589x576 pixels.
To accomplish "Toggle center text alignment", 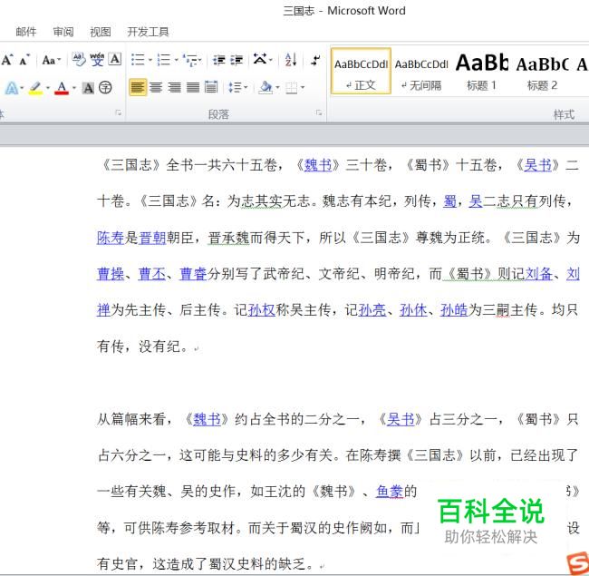I will click(156, 88).
